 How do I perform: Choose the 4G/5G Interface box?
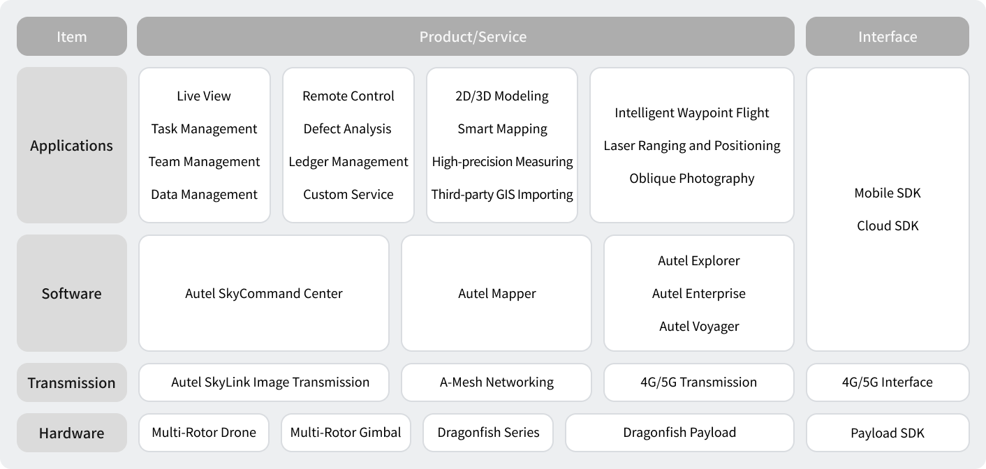887,382
